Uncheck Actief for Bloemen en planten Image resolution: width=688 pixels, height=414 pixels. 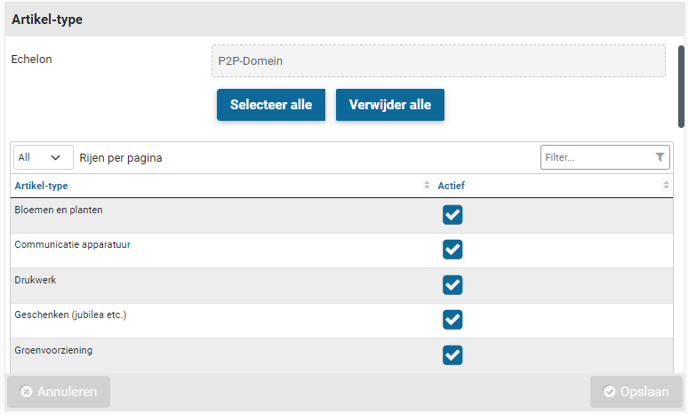tap(452, 215)
